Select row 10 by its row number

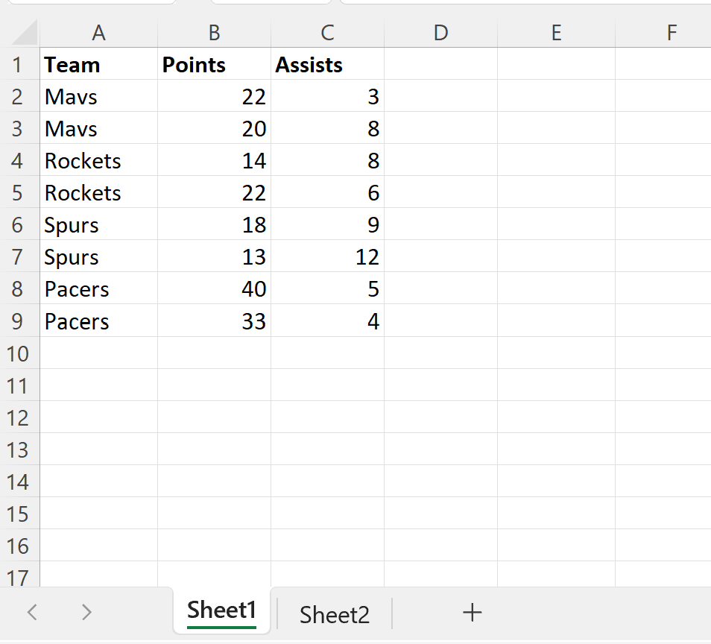tap(19, 353)
